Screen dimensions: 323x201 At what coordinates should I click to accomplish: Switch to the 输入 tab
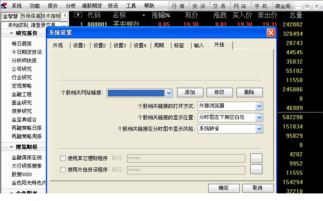click(x=201, y=45)
